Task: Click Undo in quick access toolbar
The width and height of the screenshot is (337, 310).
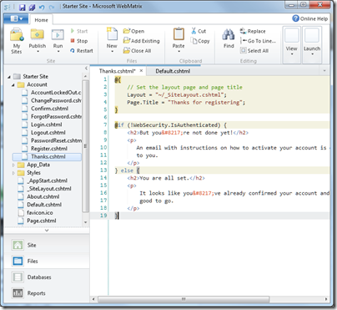Action: coord(42,7)
